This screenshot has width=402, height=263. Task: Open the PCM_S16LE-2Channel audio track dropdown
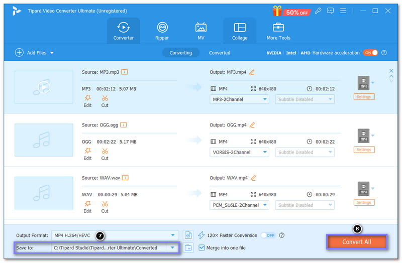click(239, 205)
